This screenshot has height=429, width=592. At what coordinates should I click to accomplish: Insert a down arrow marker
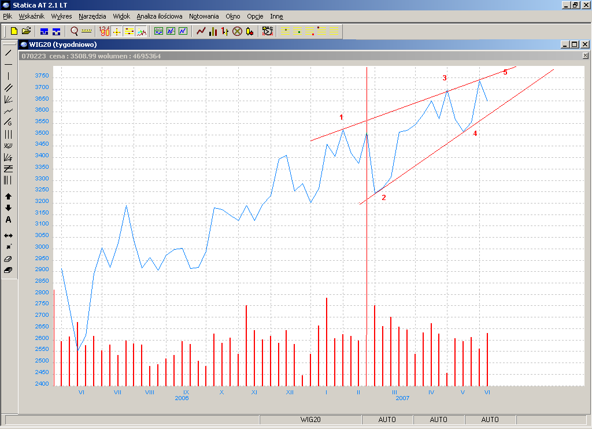pyautogui.click(x=8, y=208)
